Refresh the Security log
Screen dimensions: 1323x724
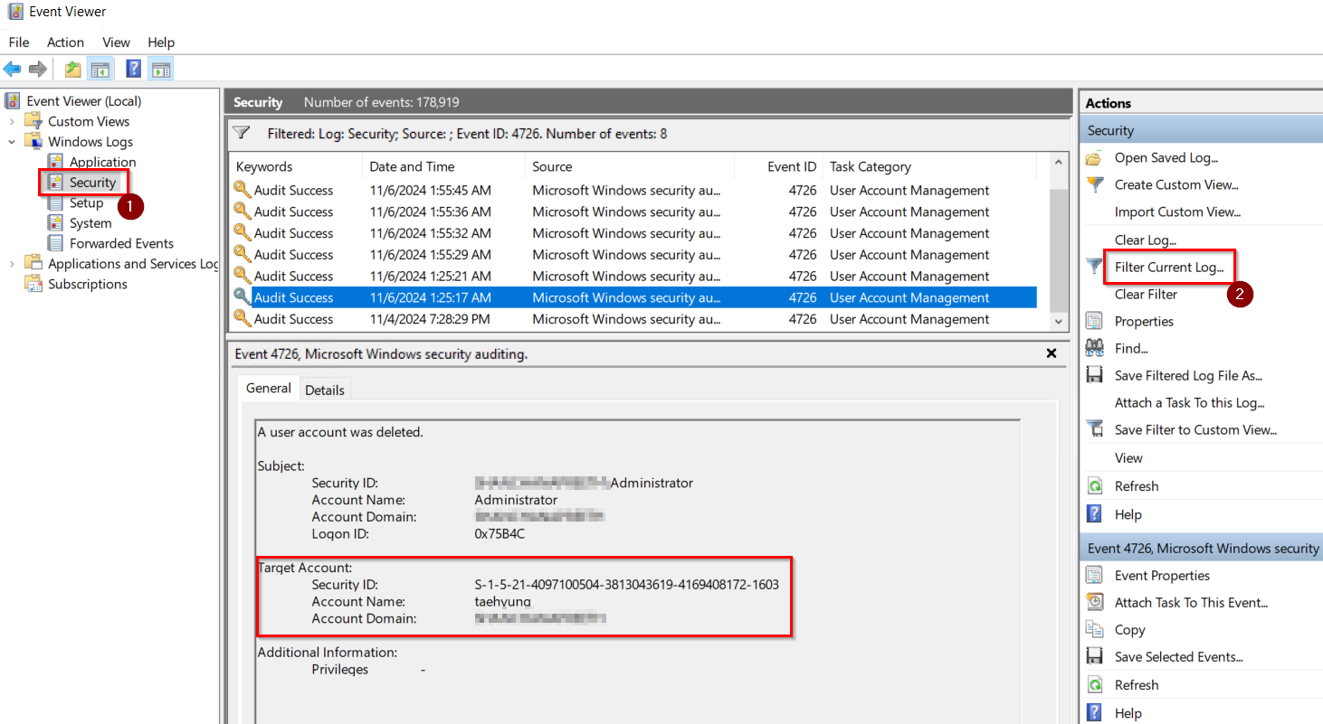(x=1137, y=485)
